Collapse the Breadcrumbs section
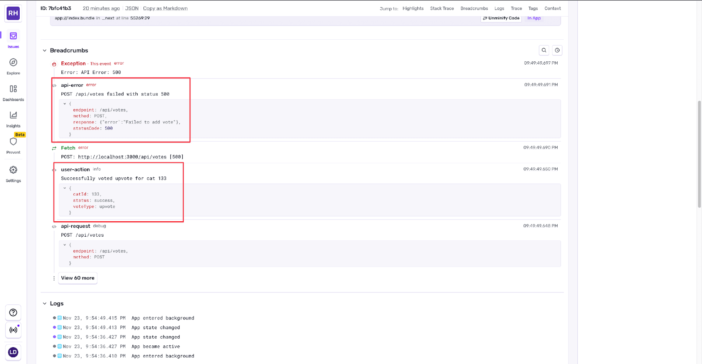702x364 pixels. click(45, 50)
